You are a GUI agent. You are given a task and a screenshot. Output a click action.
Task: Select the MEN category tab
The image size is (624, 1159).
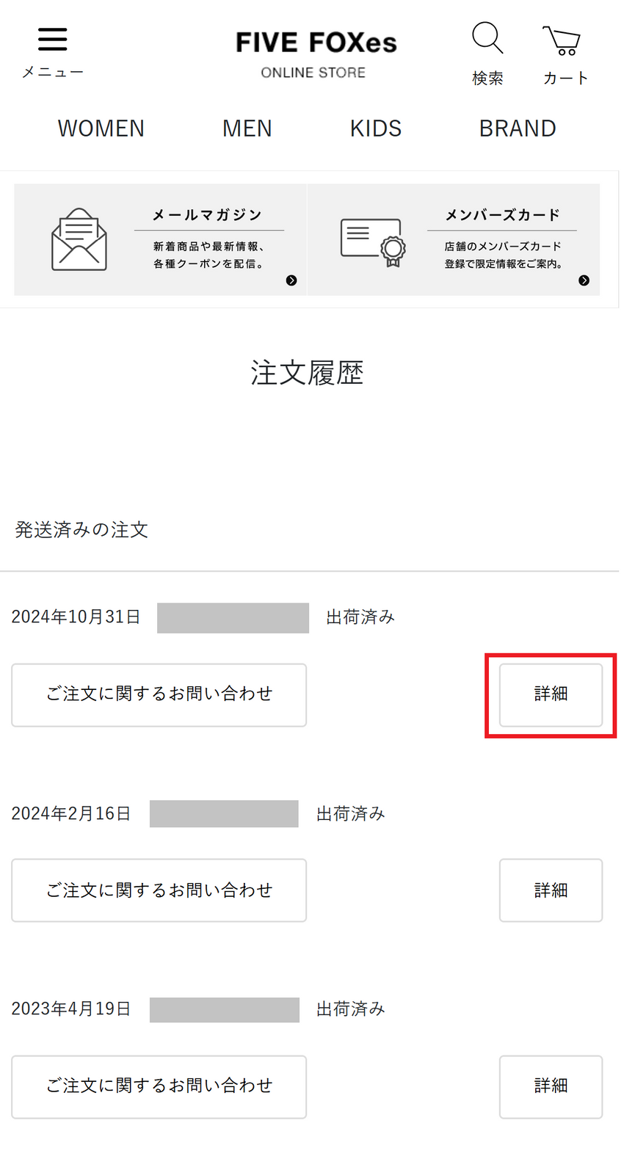point(247,128)
